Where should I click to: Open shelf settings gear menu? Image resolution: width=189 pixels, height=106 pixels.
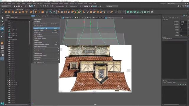click(x=2, y=12)
